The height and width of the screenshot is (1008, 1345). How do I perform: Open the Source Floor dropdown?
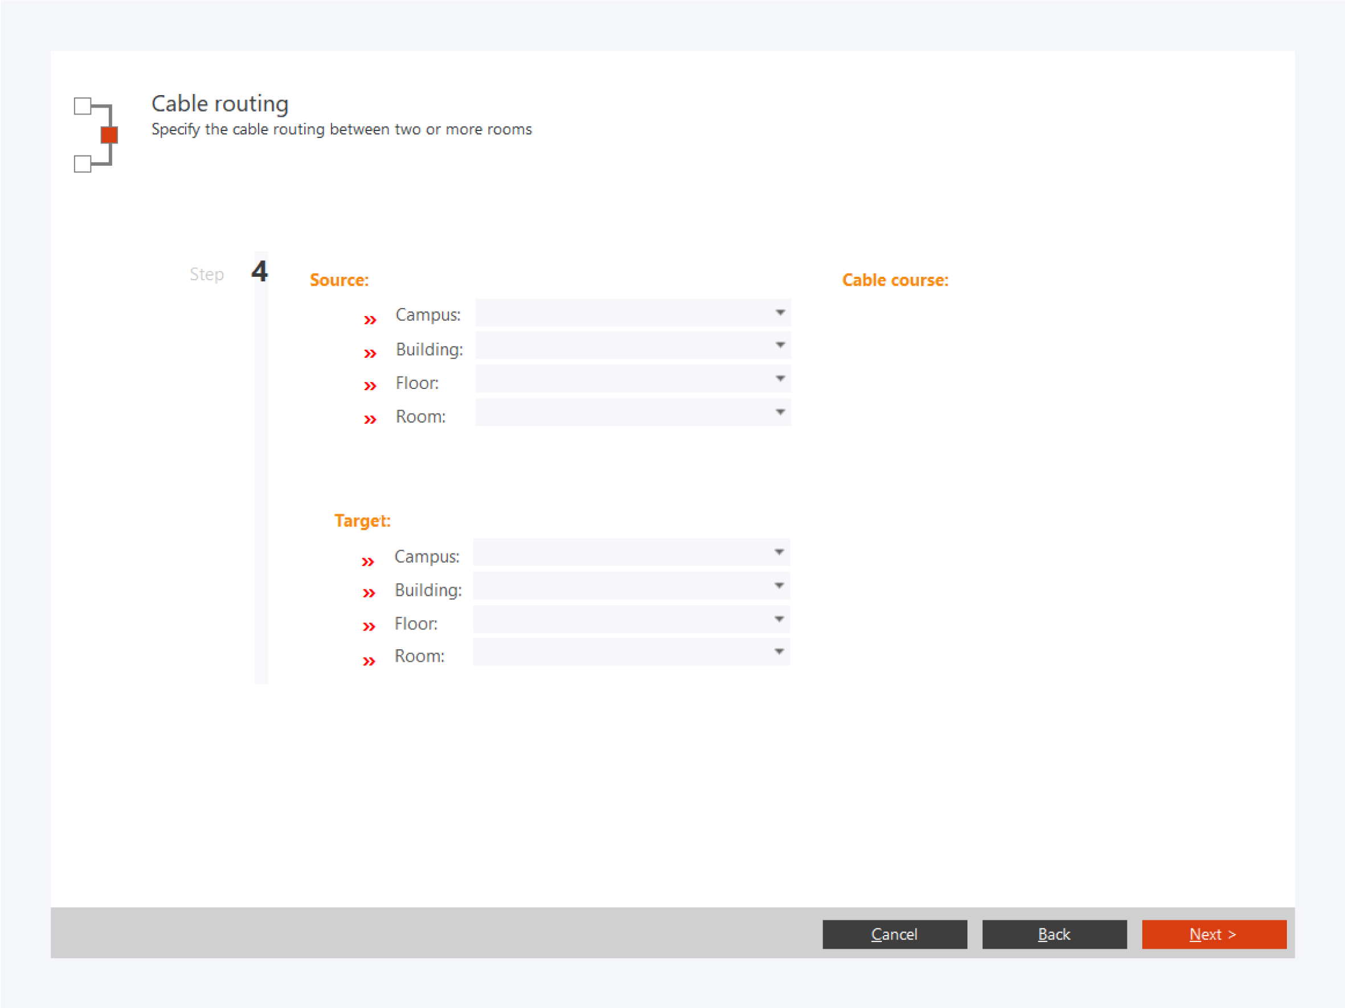(x=633, y=379)
